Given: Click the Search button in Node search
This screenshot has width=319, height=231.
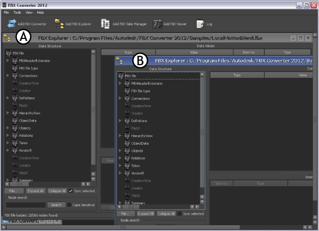Looking at the screenshot, I should point(56,205).
